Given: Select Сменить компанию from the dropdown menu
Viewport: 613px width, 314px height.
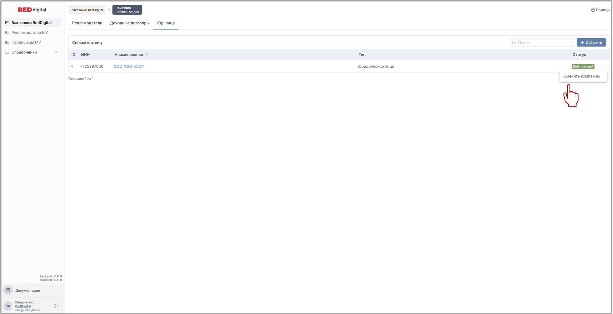Looking at the screenshot, I should [x=582, y=76].
